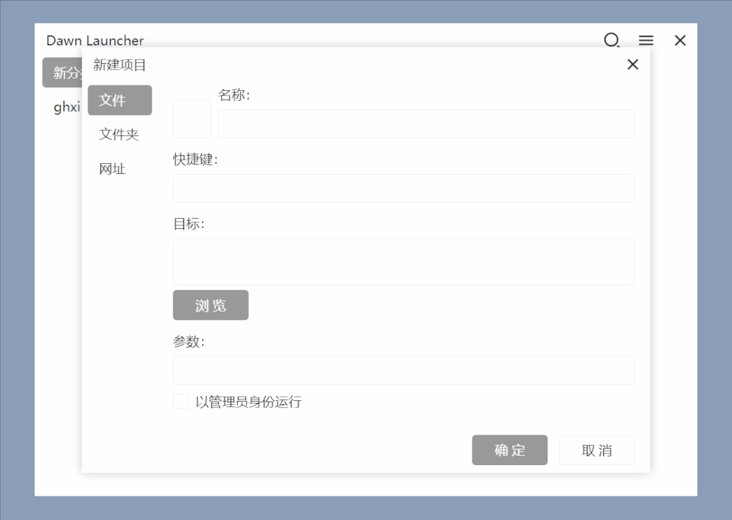Close the 新建项目 dialog with its X icon
This screenshot has width=732, height=520.
click(x=632, y=64)
